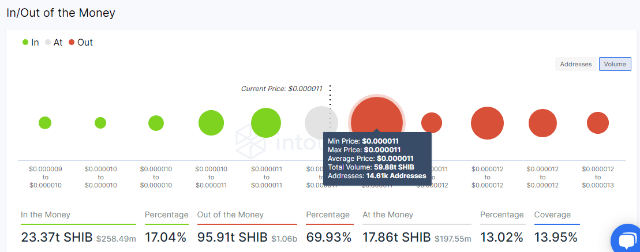
Task: Click the last red bubble on far right
Action: 598,123
